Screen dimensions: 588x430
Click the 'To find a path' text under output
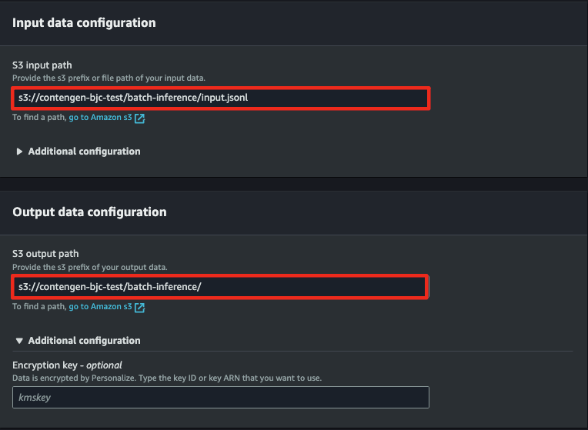pyautogui.click(x=39, y=307)
